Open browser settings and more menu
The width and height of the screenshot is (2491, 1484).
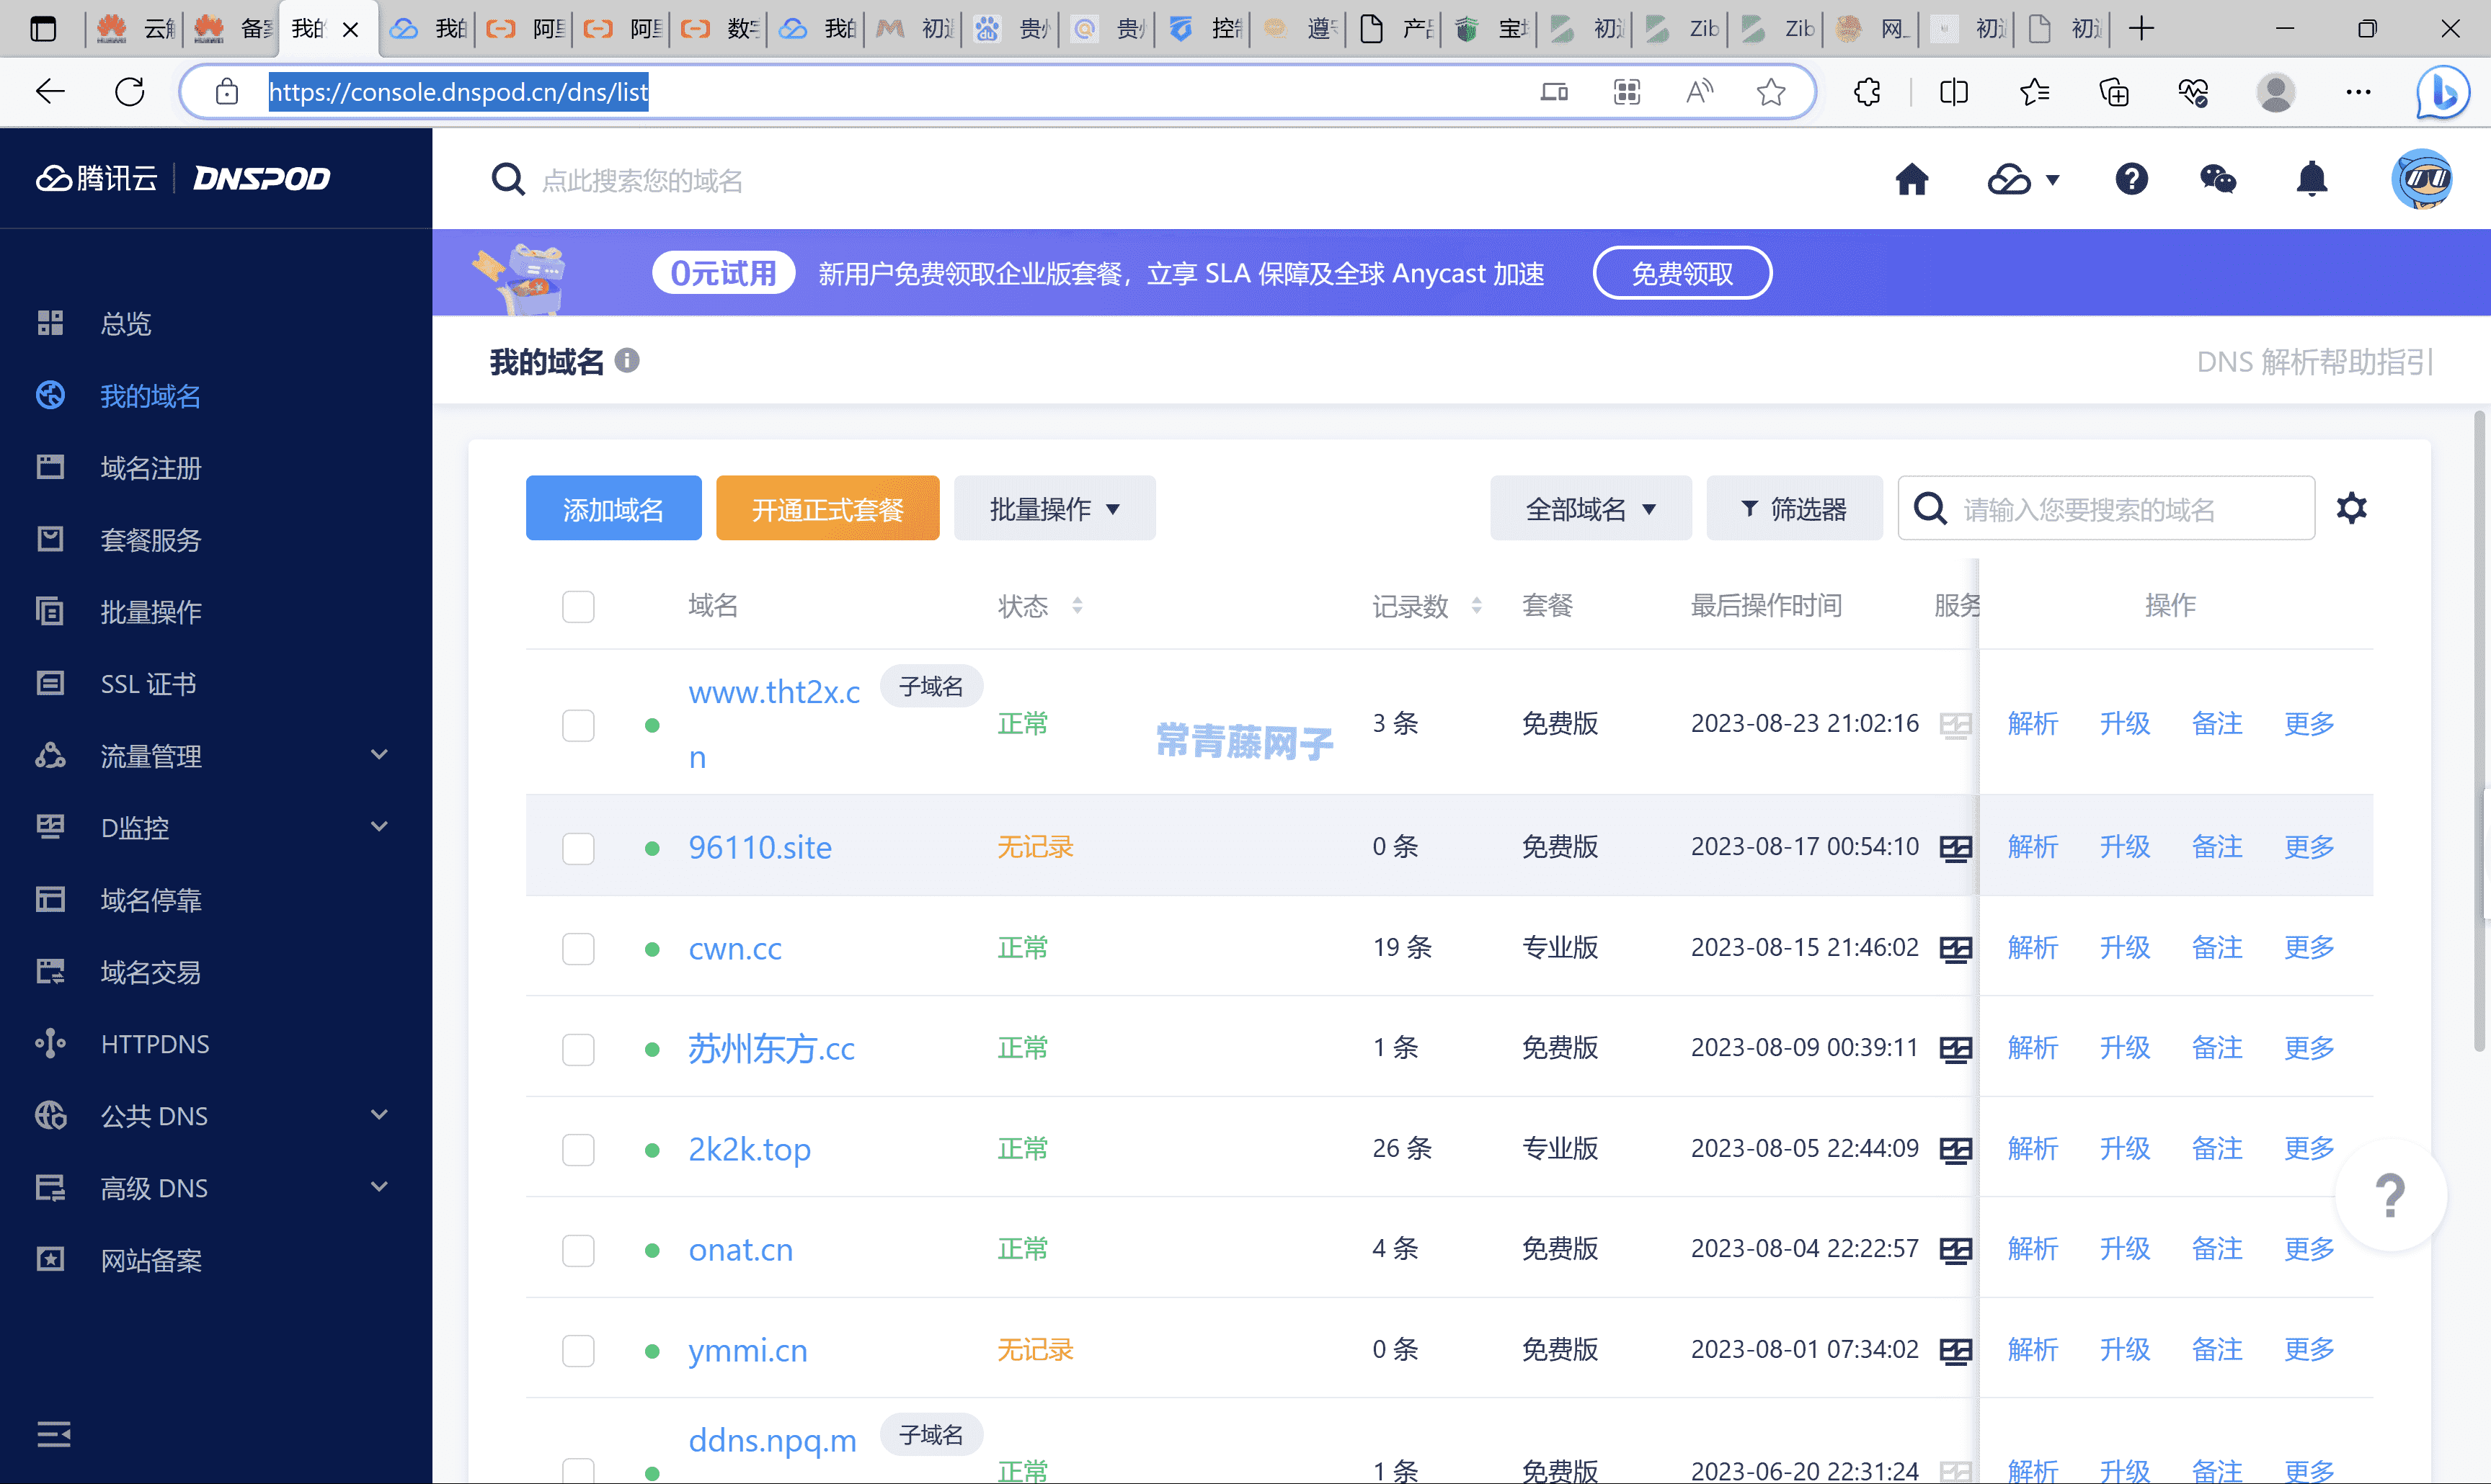pyautogui.click(x=2358, y=92)
